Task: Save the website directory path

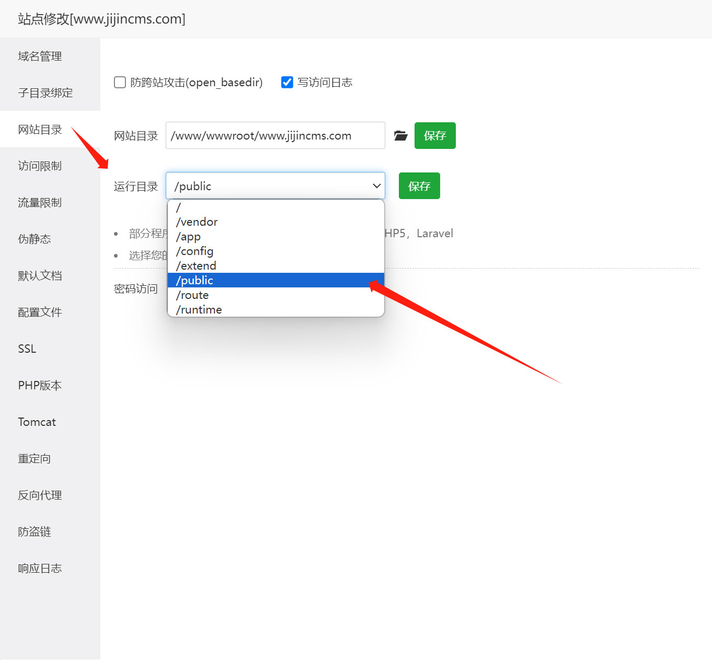Action: (x=435, y=135)
